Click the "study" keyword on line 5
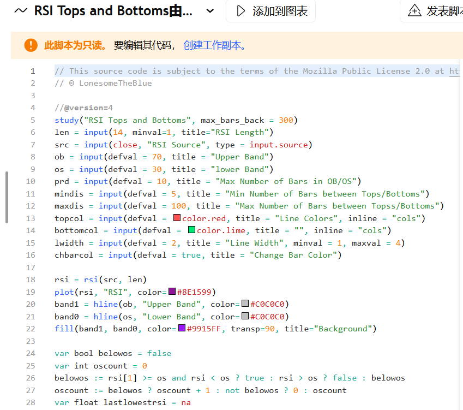 point(67,120)
